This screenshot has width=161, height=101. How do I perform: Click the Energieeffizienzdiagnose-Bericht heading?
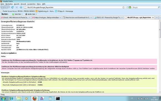click(x=18, y=21)
